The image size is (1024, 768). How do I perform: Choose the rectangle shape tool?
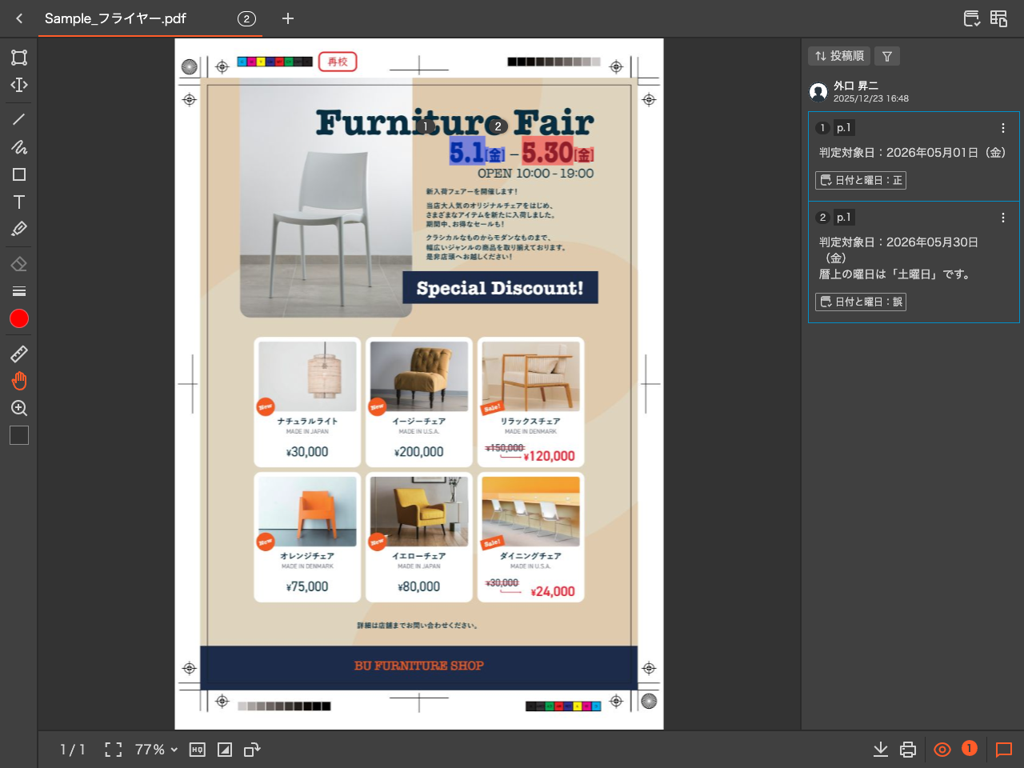tap(19, 174)
